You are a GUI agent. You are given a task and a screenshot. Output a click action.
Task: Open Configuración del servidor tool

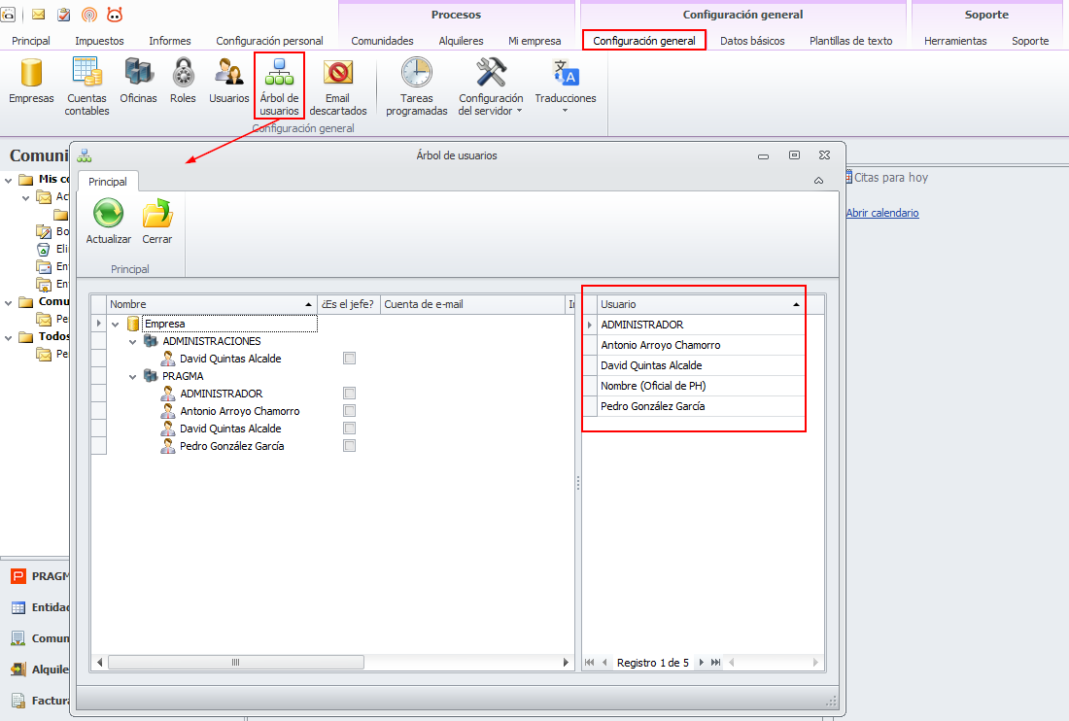(x=491, y=86)
